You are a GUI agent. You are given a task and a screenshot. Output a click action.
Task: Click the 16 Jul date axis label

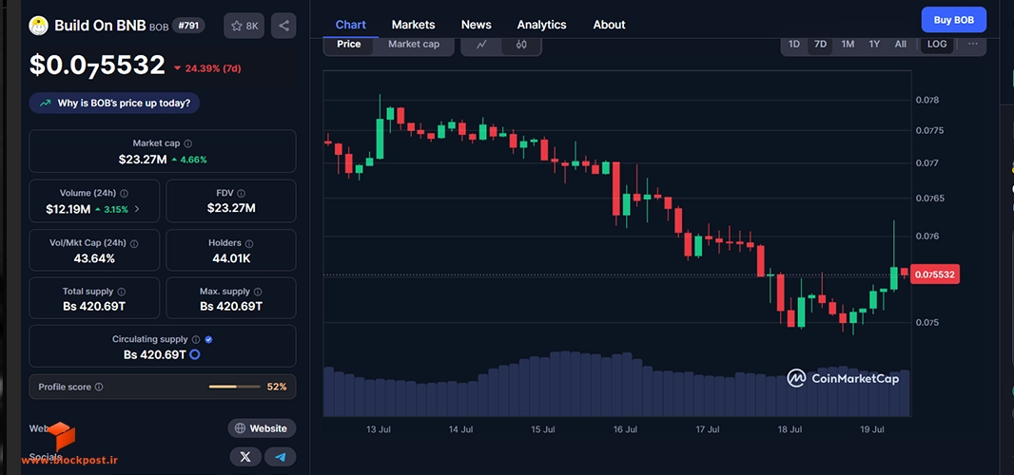625,429
